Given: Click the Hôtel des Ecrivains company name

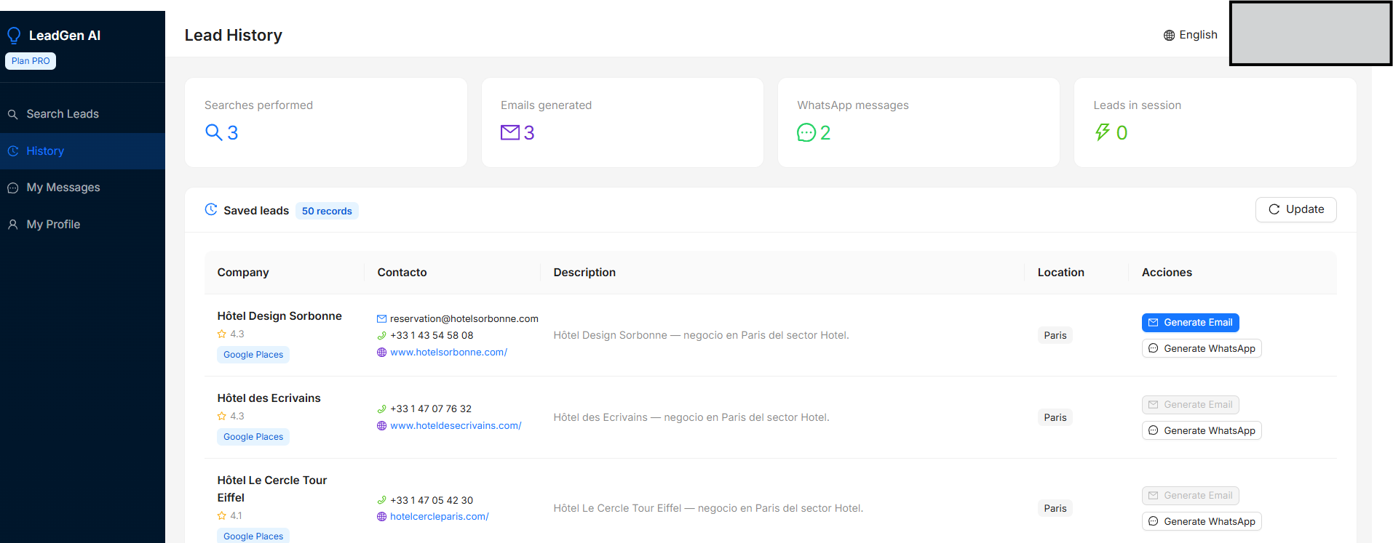Looking at the screenshot, I should click(269, 398).
